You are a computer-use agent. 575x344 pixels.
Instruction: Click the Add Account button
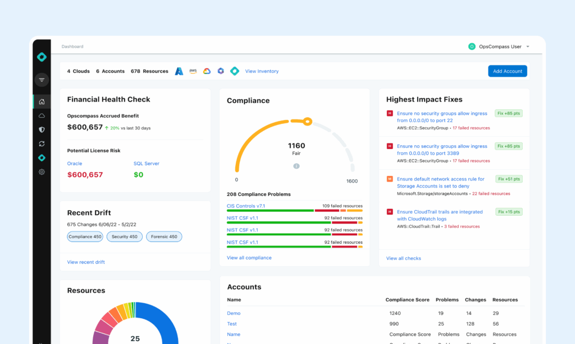tap(508, 71)
